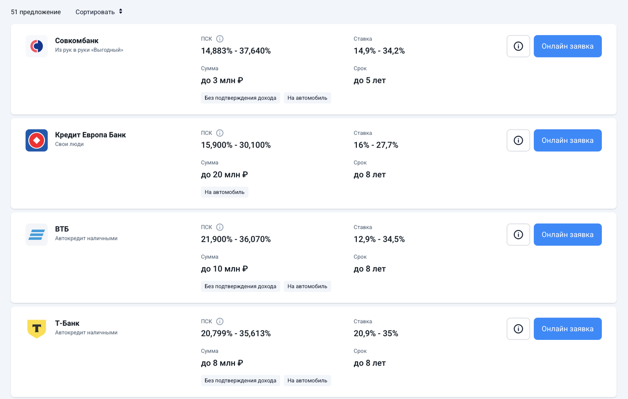Open details info button for Совкомбанк offer
This screenshot has height=399, width=628.
pyautogui.click(x=518, y=46)
